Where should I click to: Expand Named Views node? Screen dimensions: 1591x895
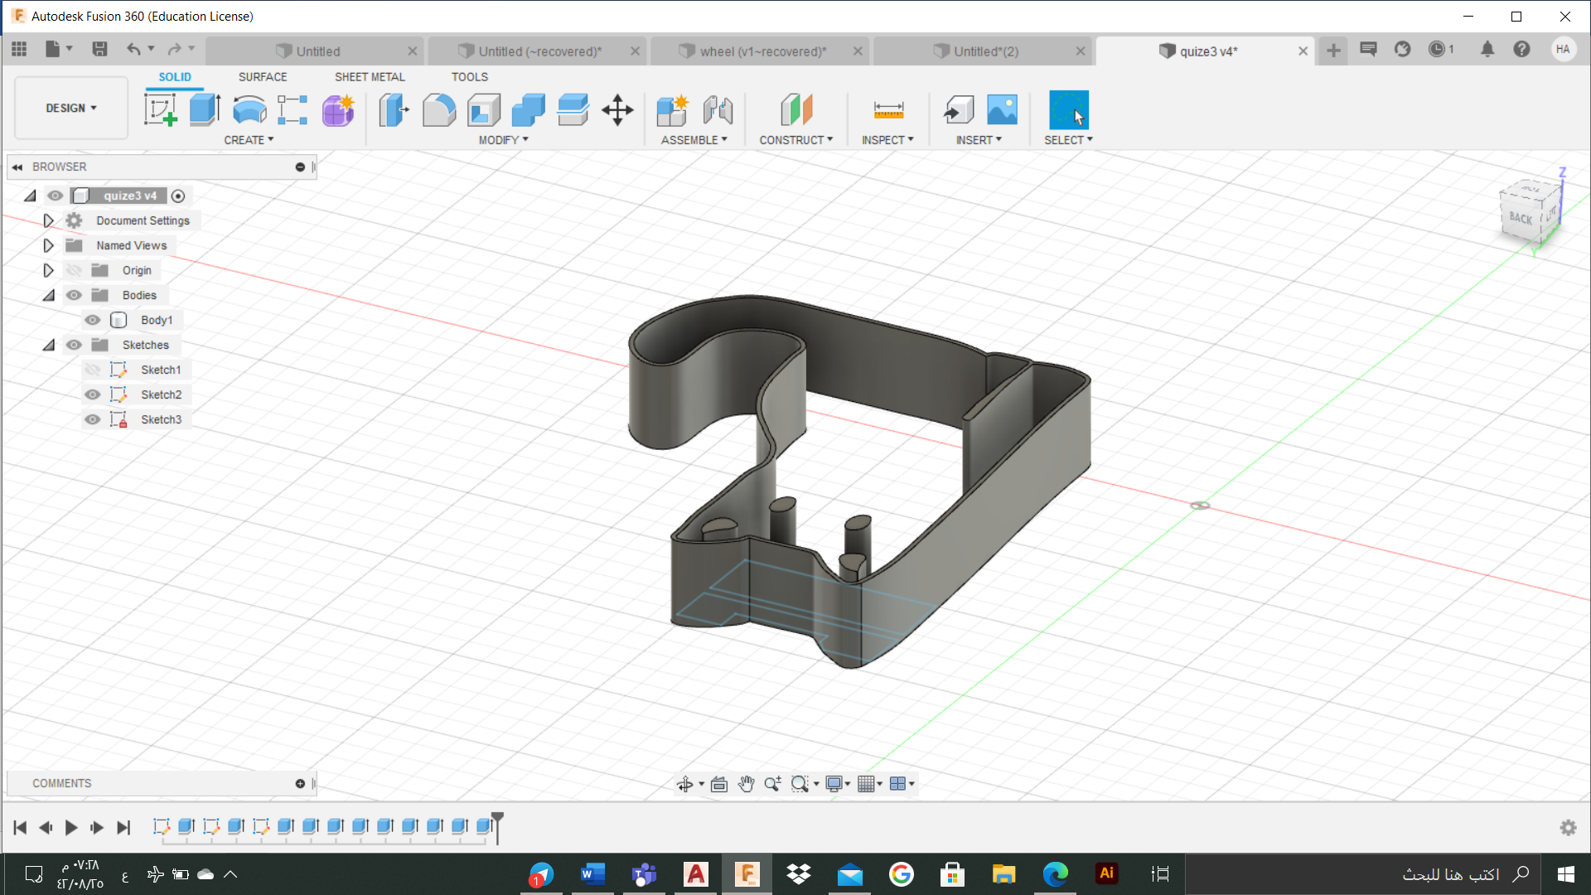pos(48,245)
